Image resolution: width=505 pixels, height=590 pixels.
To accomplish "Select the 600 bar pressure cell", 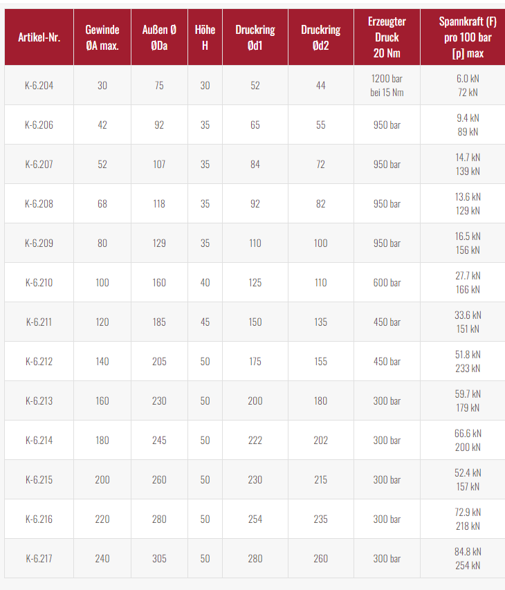I will point(387,283).
